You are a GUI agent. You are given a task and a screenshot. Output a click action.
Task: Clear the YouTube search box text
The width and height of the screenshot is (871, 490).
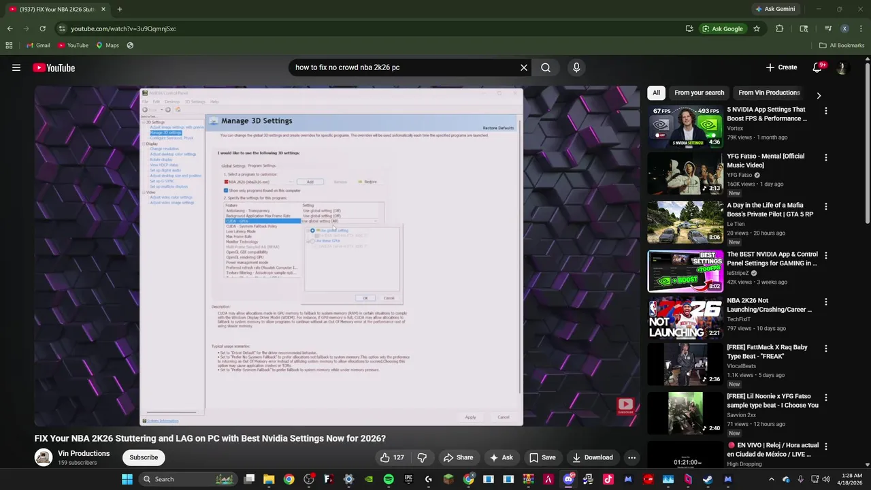coord(523,67)
